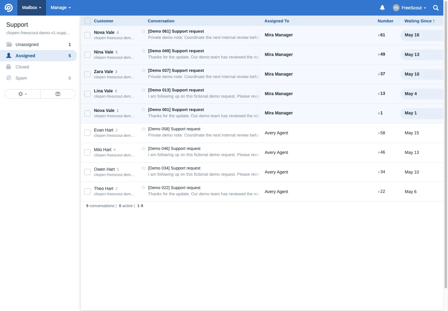Check the Theo Hart row checkbox
Viewport: 448px width, 311px height.
(x=87, y=192)
